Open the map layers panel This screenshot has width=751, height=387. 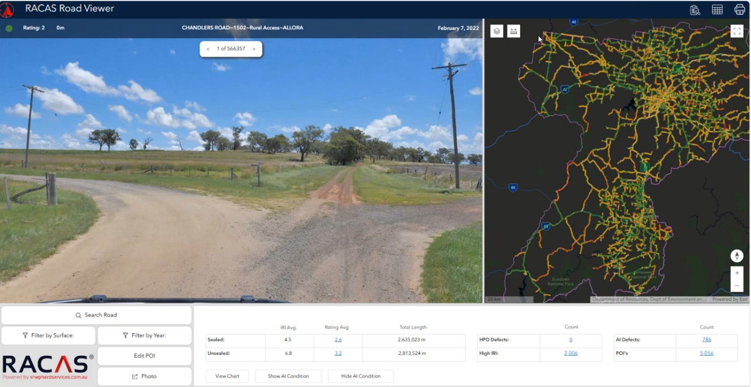click(x=496, y=30)
